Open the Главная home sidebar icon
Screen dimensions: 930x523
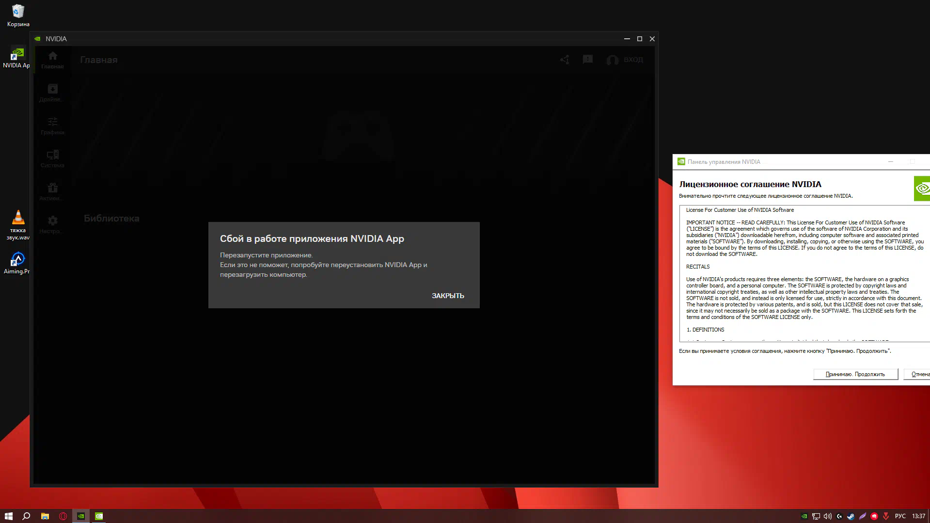[x=52, y=60]
